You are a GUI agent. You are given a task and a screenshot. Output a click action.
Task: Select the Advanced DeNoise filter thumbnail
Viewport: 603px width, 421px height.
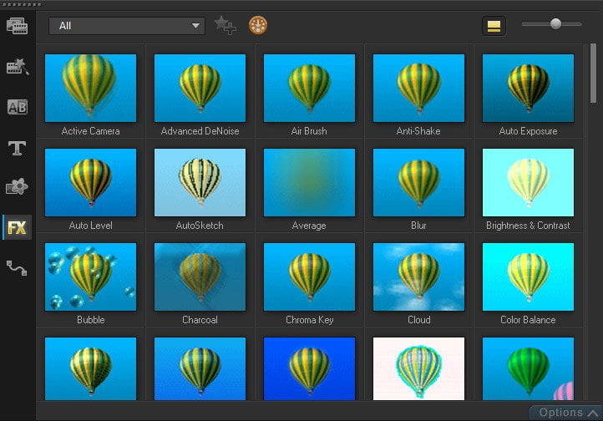coord(200,88)
